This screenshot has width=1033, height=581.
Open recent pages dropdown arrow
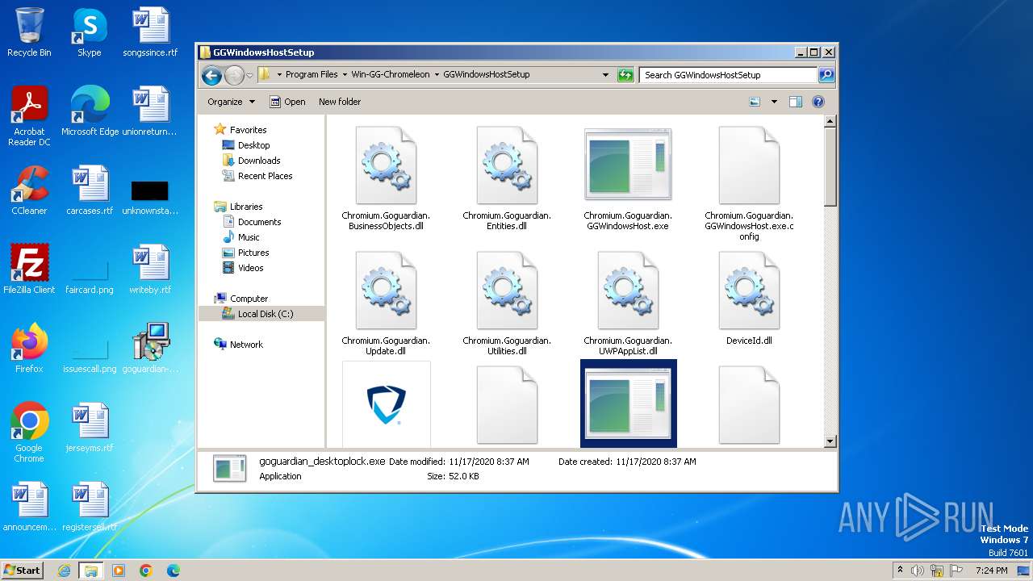point(249,75)
